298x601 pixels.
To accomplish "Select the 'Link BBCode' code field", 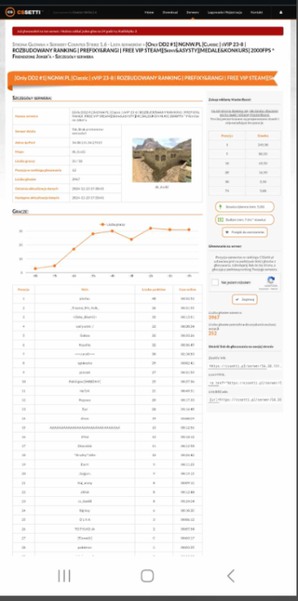I will 245,399.
